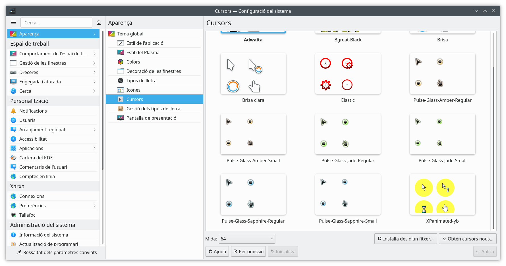Open the Mida size combo box
Image resolution: width=506 pixels, height=266 pixels.
point(247,239)
